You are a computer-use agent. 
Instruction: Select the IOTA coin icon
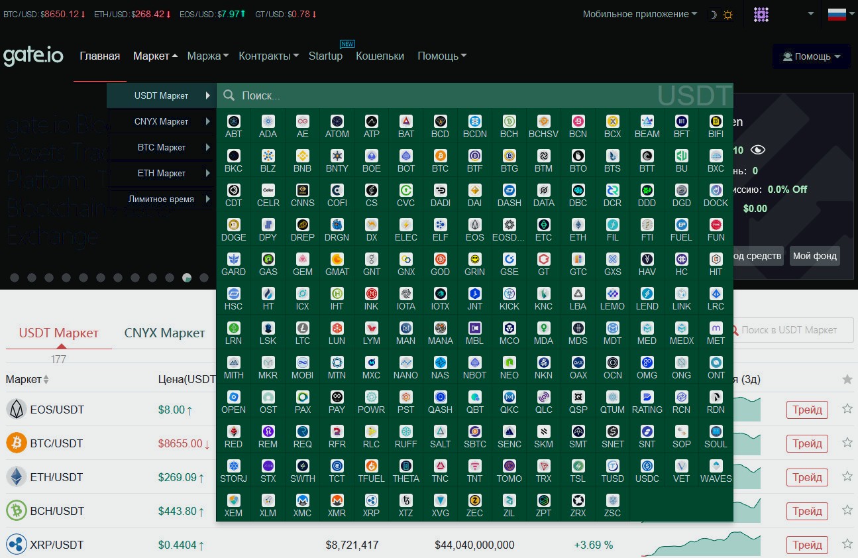pyautogui.click(x=405, y=294)
